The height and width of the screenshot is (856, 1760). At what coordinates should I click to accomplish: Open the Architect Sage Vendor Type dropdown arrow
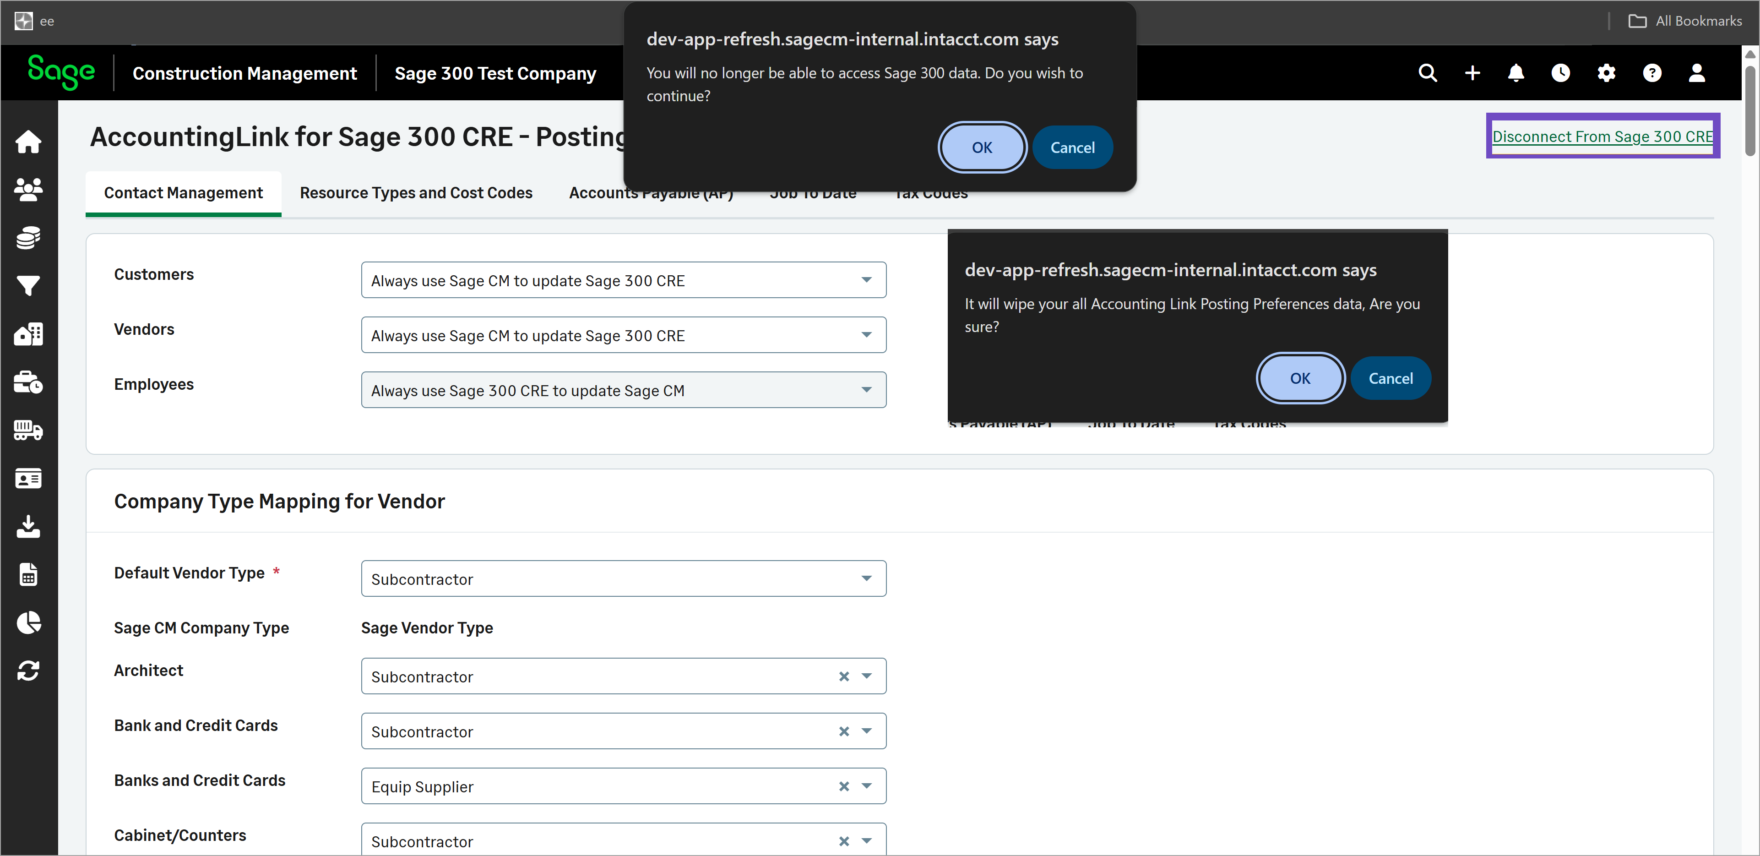867,677
